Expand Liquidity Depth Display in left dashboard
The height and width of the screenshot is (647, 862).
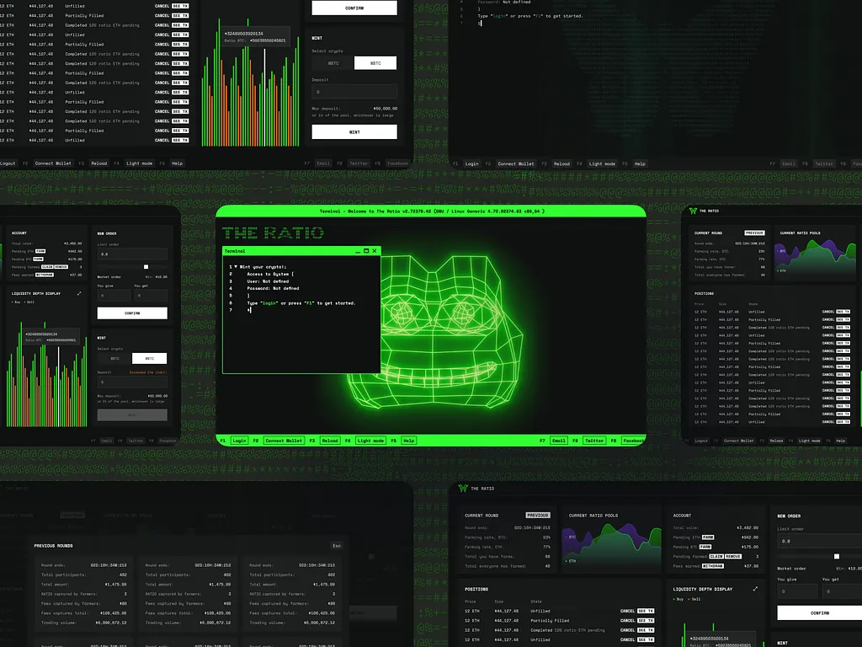79,293
